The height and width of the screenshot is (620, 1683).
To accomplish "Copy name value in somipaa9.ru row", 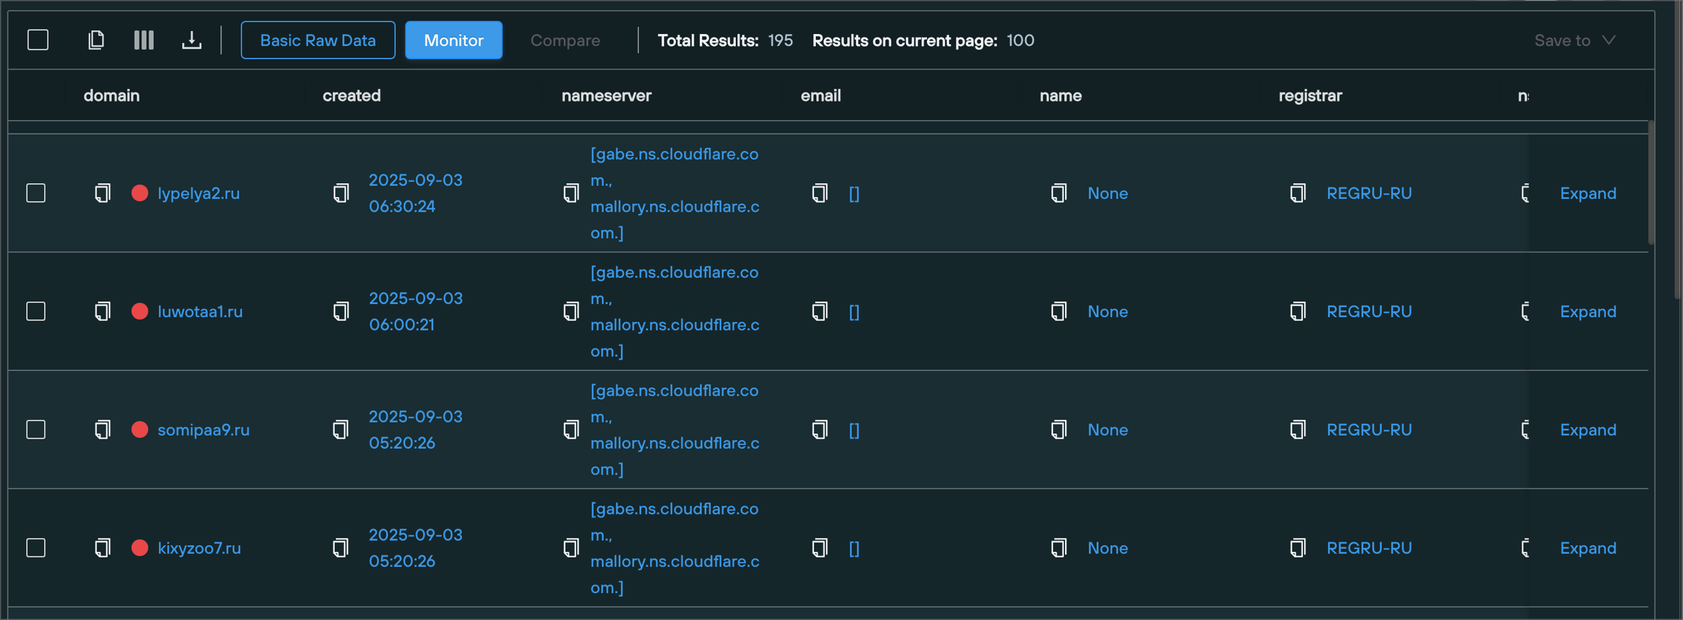I will click(1059, 430).
